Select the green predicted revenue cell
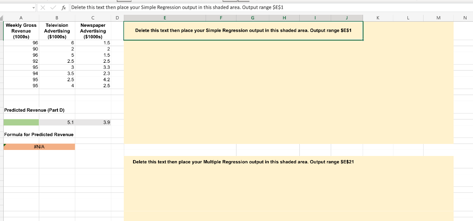 21,122
